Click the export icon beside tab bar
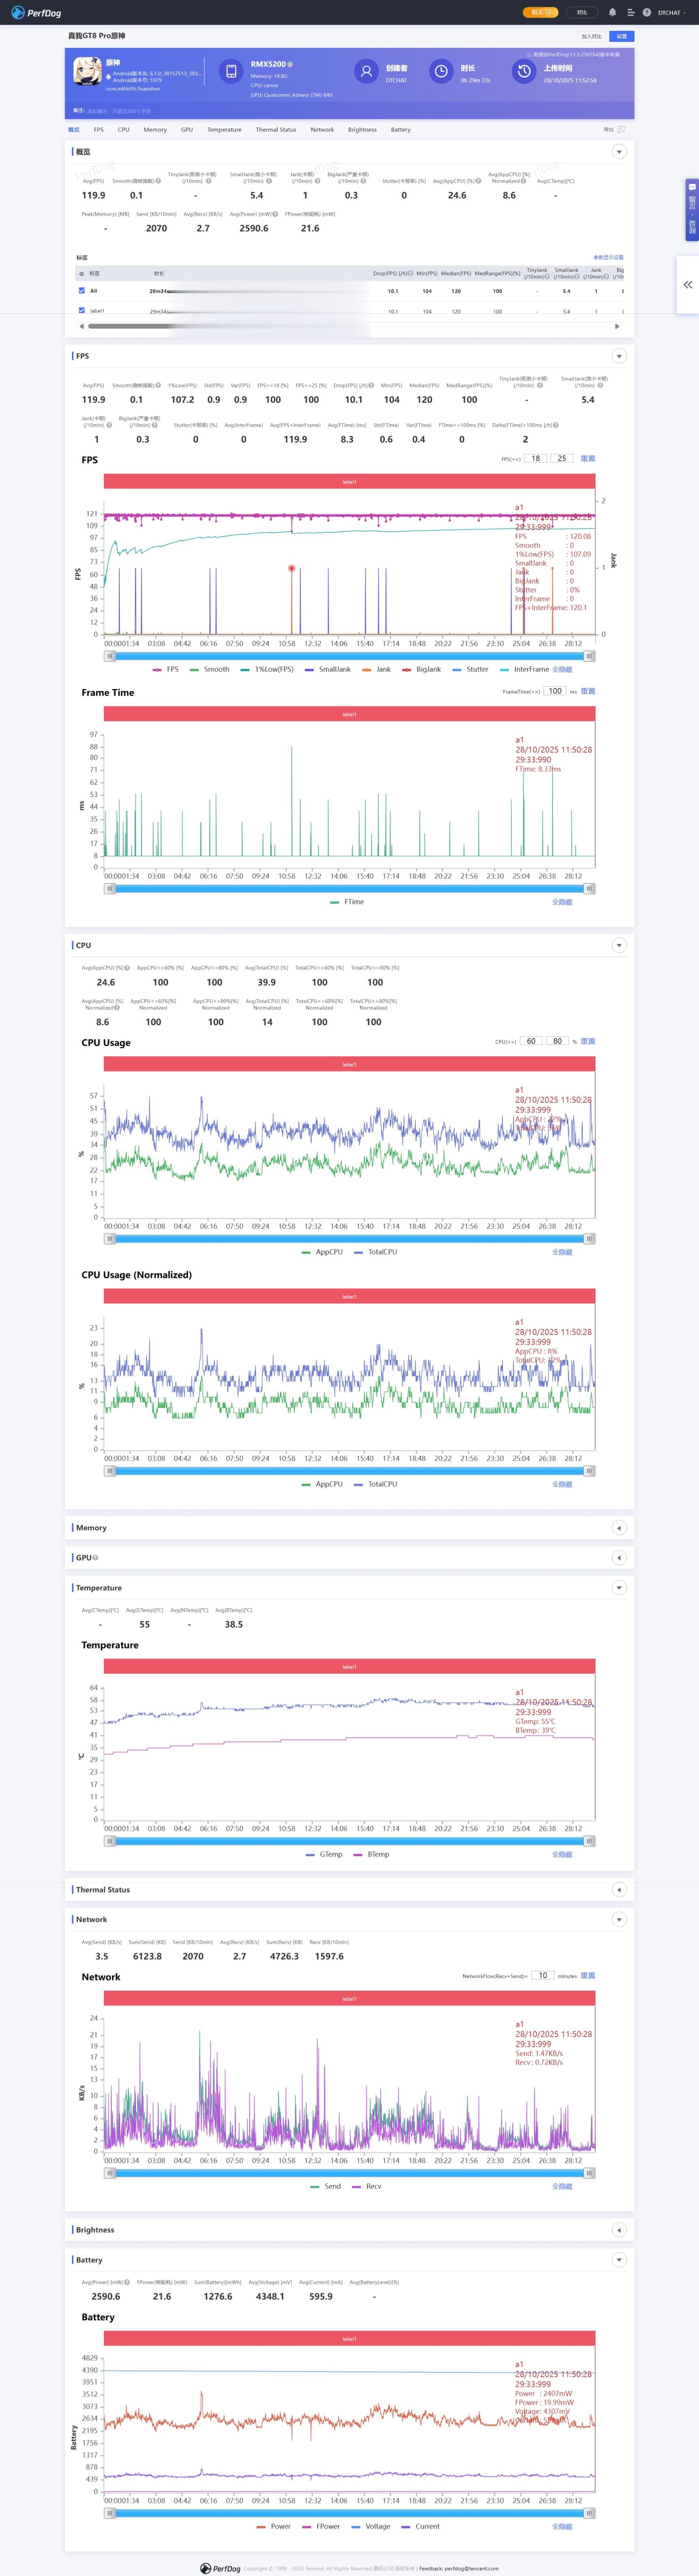The width and height of the screenshot is (699, 2576). point(621,129)
